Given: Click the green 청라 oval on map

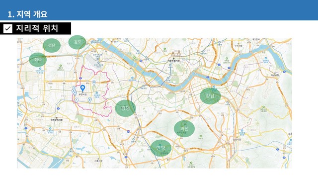Looking at the screenshot, I should point(38,60).
